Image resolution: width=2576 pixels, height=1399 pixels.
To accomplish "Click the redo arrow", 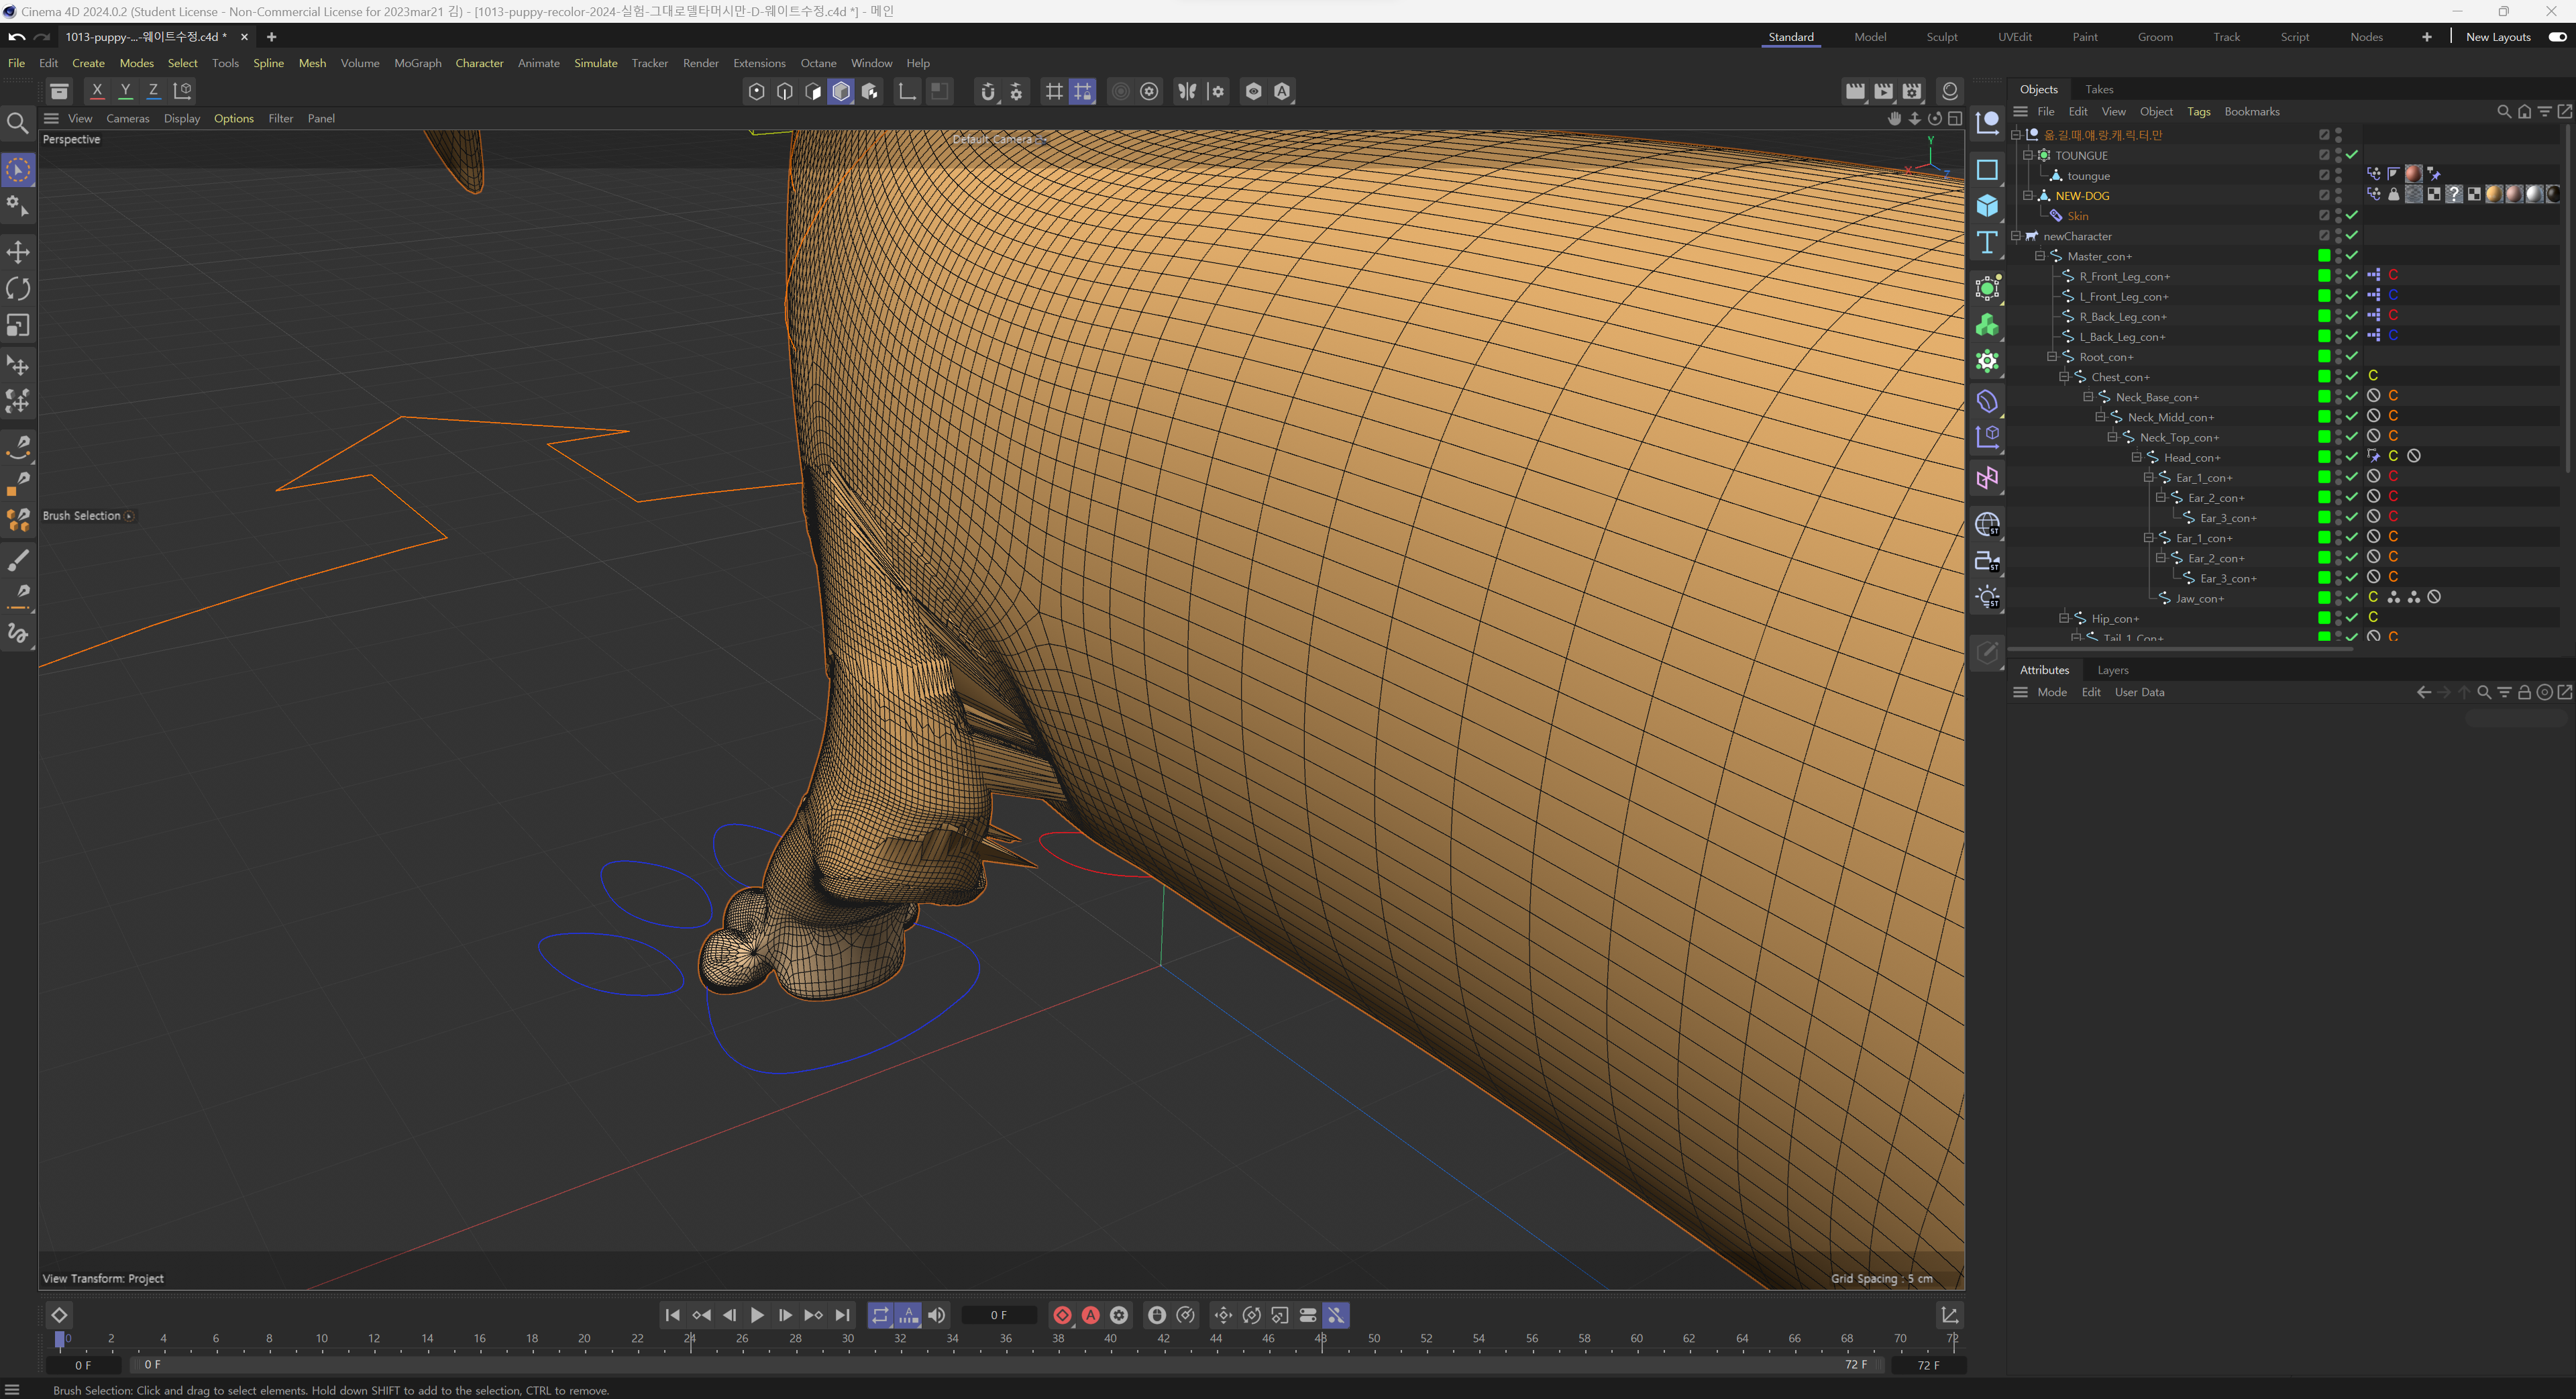I will pyautogui.click(x=42, y=37).
